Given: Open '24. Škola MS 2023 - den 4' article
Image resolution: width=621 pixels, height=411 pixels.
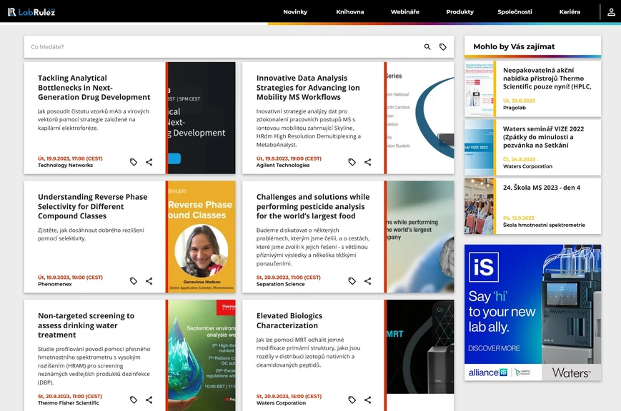Looking at the screenshot, I should coord(542,188).
